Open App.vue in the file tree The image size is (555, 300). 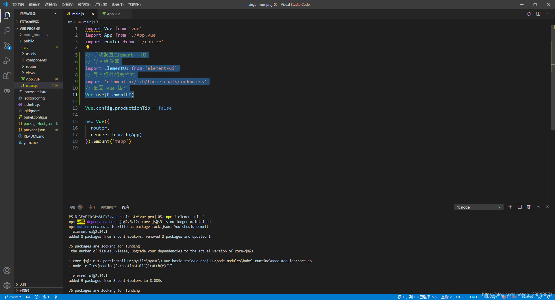click(x=38, y=79)
